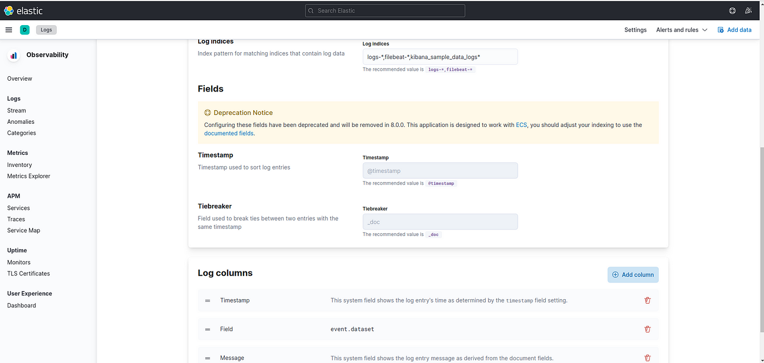The height and width of the screenshot is (363, 764).
Task: Open APM Traces
Action: click(x=16, y=219)
